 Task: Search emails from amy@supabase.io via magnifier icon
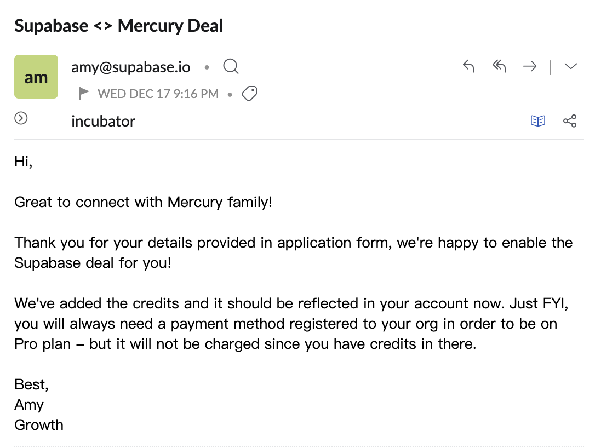click(231, 67)
